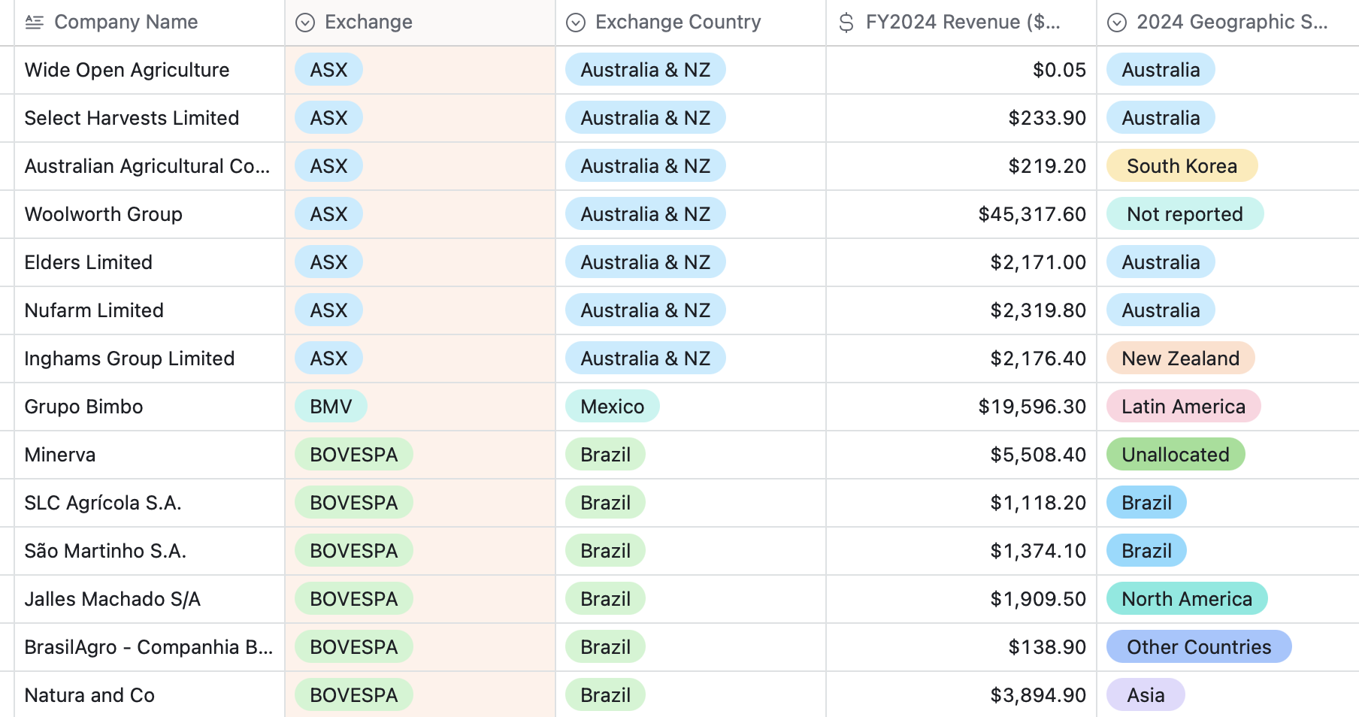Click the Brazil exchange country tag for Minerva
Viewport: 1359px width, 717px height.
(x=605, y=455)
